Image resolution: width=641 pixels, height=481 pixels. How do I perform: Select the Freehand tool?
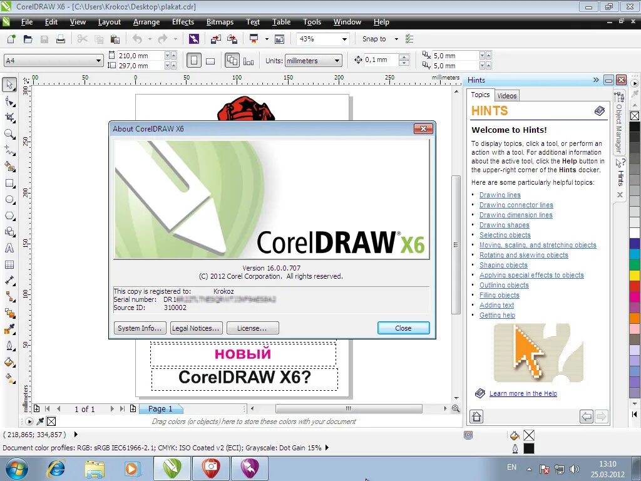click(9, 150)
